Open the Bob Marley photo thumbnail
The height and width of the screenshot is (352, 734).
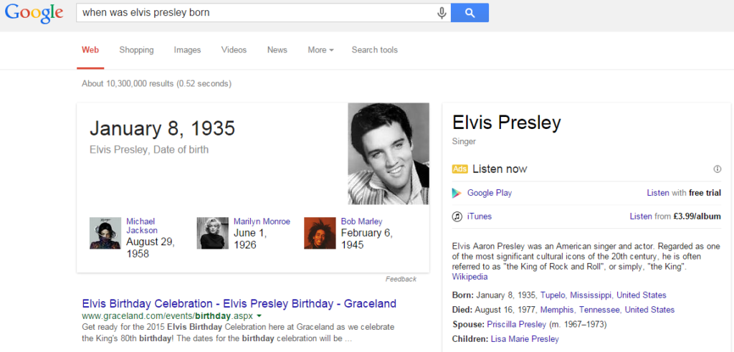tap(320, 233)
